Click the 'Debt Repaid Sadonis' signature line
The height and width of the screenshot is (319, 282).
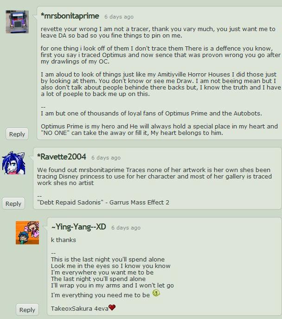103,203
